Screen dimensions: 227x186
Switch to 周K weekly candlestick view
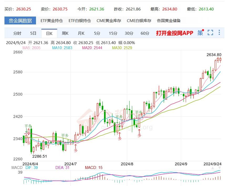pyautogui.click(x=65, y=33)
